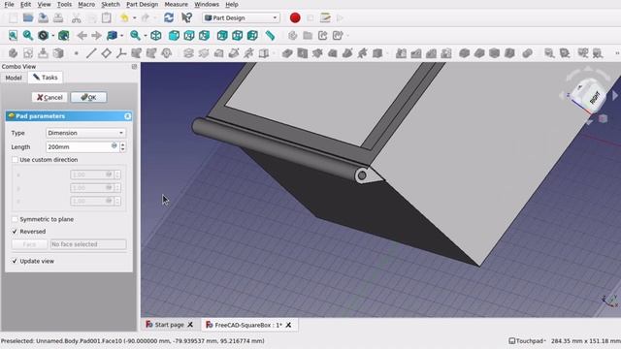Click the 284.35 mm x 151.18 mm dimensions
Viewport: 621px width, 349px height.
tap(585, 340)
